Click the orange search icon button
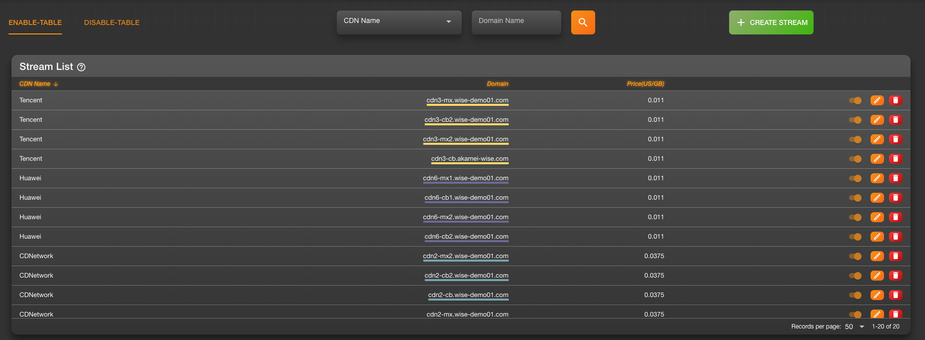The height and width of the screenshot is (340, 925). 583,22
